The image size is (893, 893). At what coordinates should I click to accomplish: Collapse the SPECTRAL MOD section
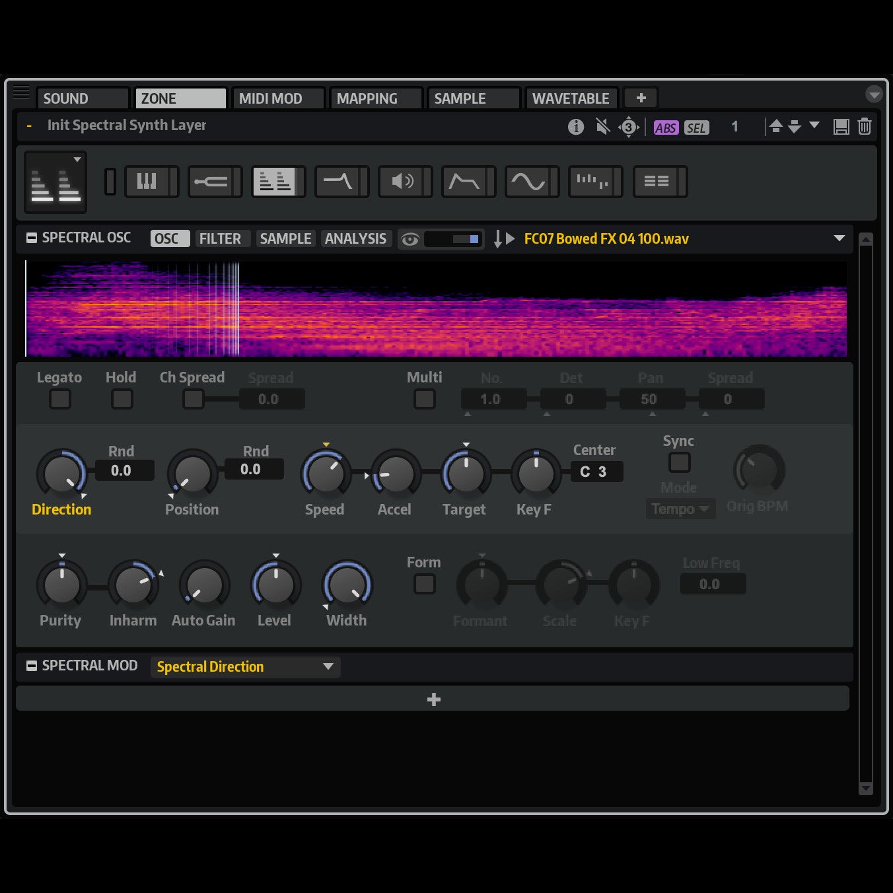pos(31,666)
